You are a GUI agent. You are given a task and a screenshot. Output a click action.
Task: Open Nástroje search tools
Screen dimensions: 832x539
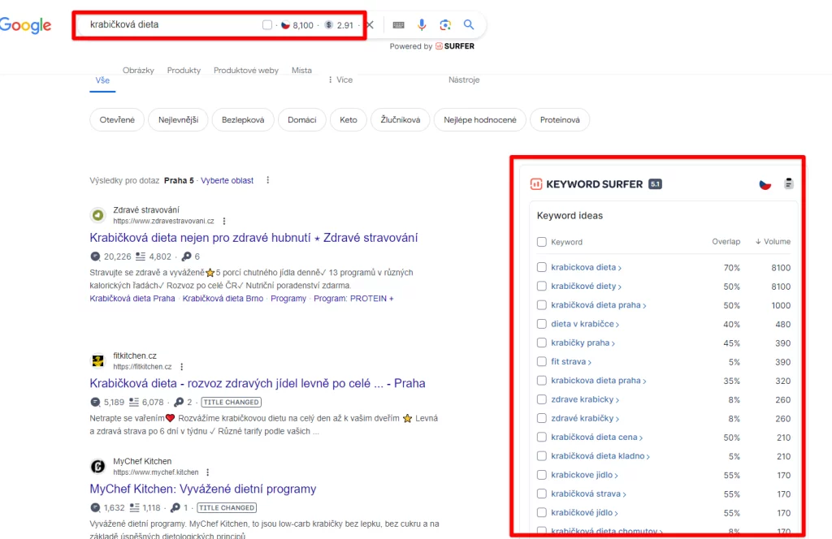point(464,80)
